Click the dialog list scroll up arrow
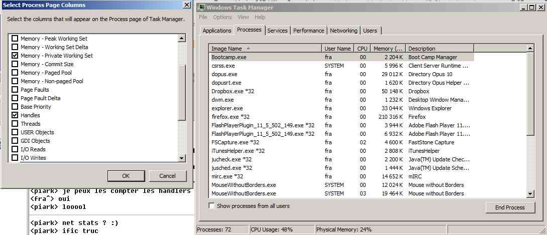This screenshot has width=547, height=235. point(181,38)
